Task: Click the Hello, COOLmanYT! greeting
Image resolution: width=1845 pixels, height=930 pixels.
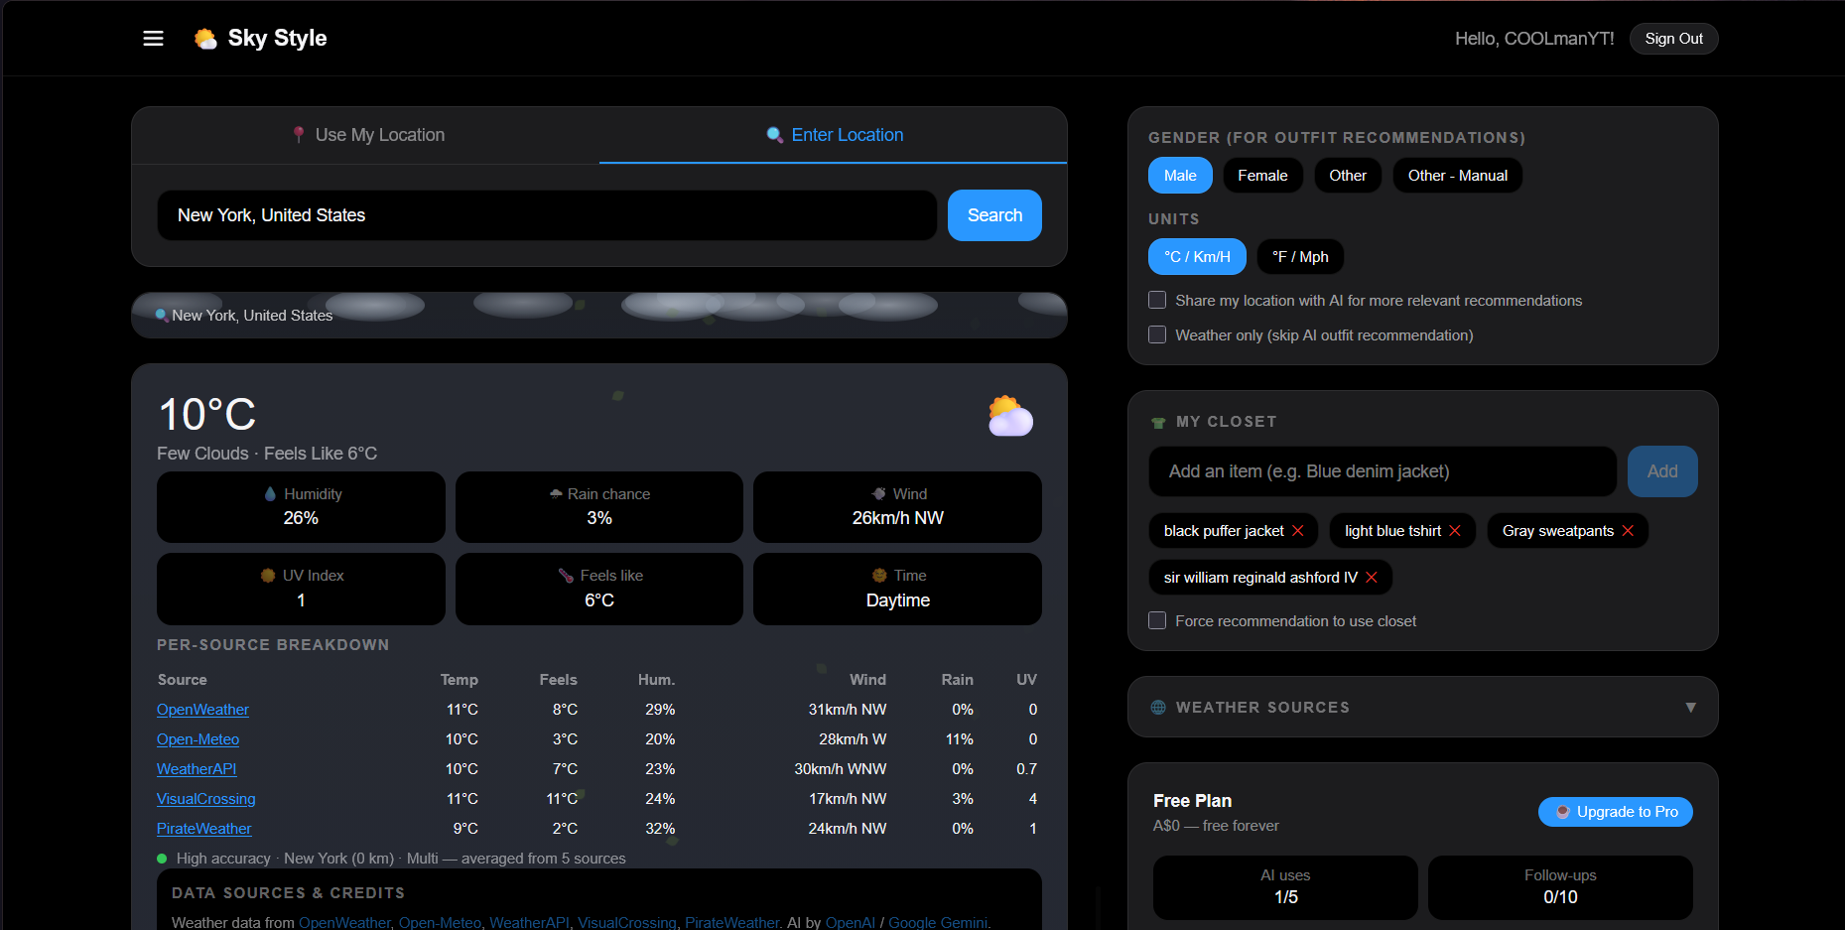Action: click(x=1534, y=39)
